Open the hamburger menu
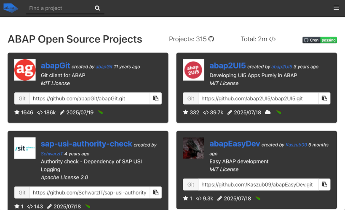345x210 pixels. [336, 8]
